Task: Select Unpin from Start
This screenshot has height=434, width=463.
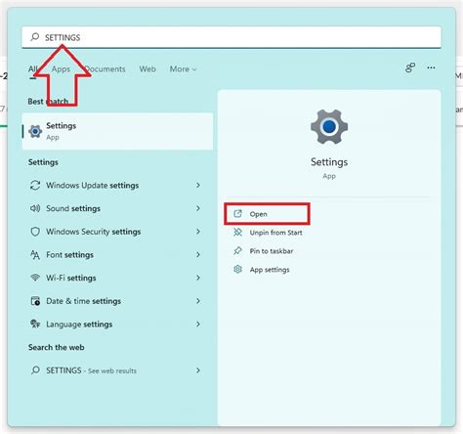Action: pos(275,233)
